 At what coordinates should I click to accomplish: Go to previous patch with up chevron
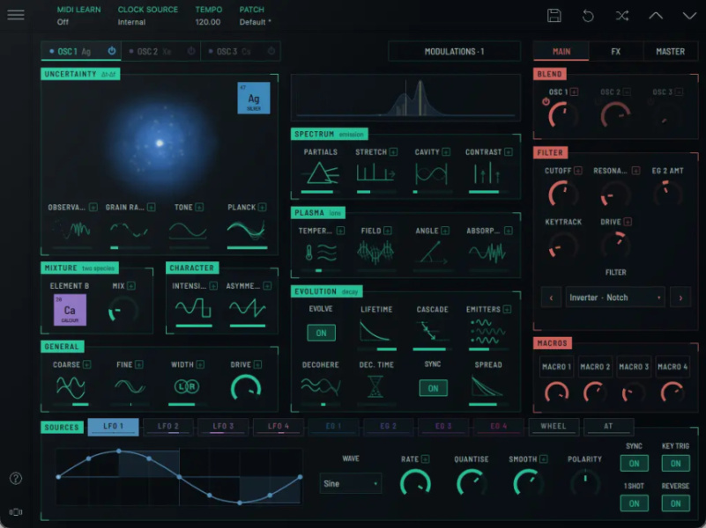656,16
